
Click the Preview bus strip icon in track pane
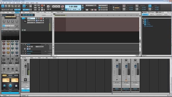[25, 53]
